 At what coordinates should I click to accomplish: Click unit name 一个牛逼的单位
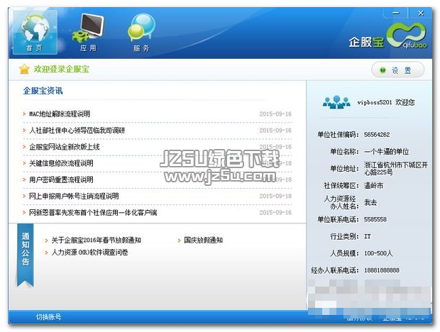386,152
